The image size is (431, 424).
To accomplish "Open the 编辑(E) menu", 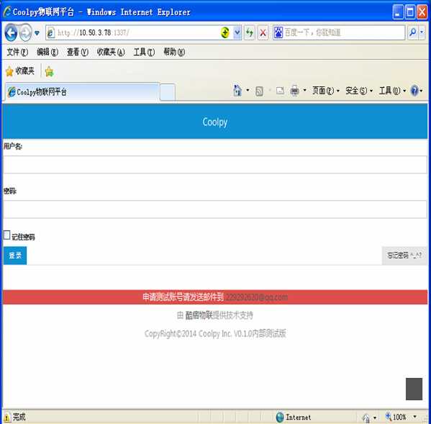I will 47,52.
